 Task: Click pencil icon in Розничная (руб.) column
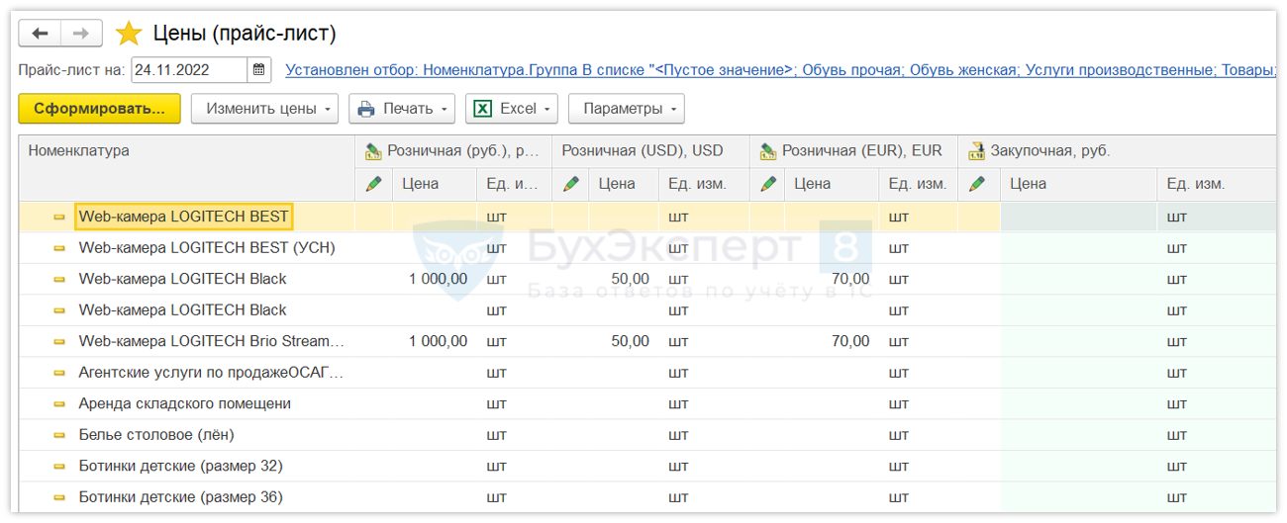373,184
